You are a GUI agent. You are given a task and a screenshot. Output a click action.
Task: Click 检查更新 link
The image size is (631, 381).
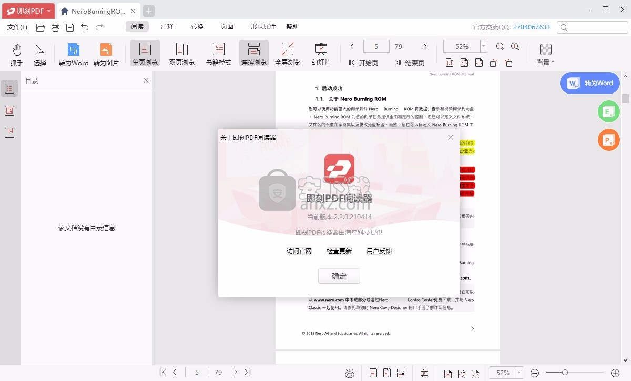click(x=339, y=251)
